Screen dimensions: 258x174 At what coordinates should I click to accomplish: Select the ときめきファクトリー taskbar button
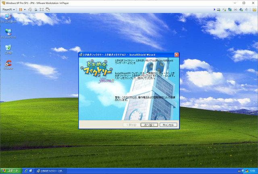point(51,171)
